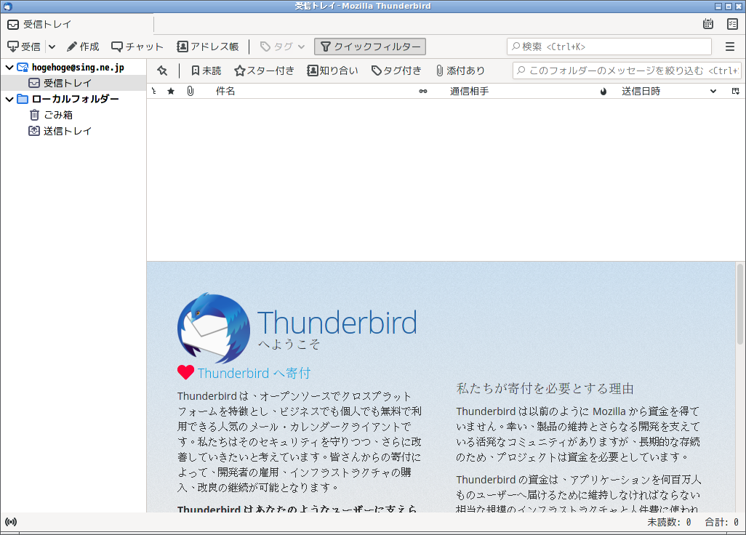746x535 pixels.
Task: Collapse the ローカルフォルダー tree
Action: pyautogui.click(x=9, y=100)
